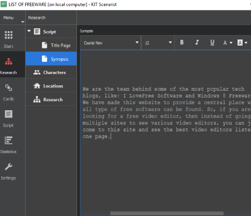Switch to the Script module icon

pyautogui.click(x=8, y=114)
